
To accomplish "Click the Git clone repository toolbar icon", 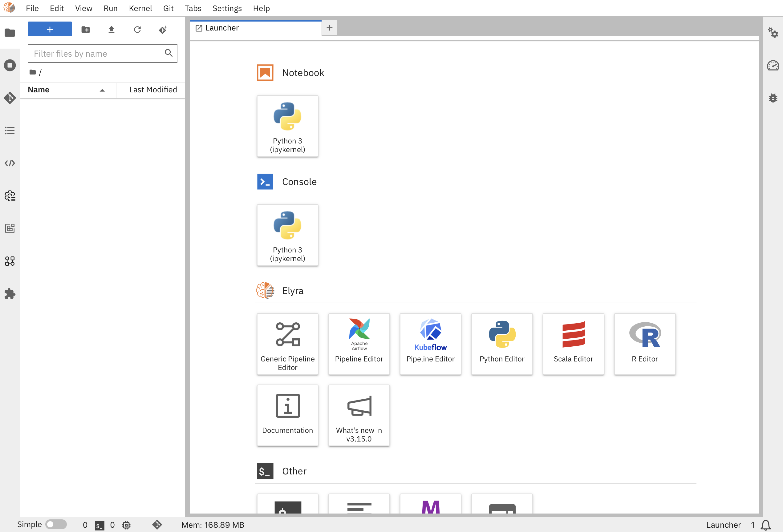I will pos(163,30).
